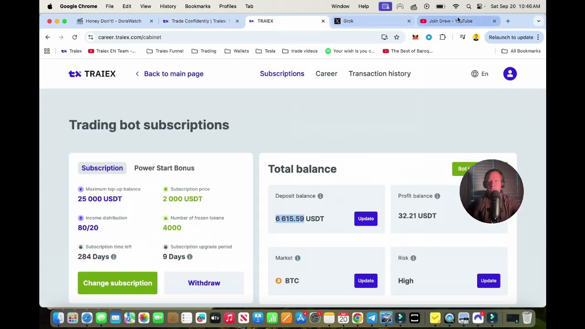
Task: Show Deposit balance info tooltip icon
Action: [x=320, y=196]
